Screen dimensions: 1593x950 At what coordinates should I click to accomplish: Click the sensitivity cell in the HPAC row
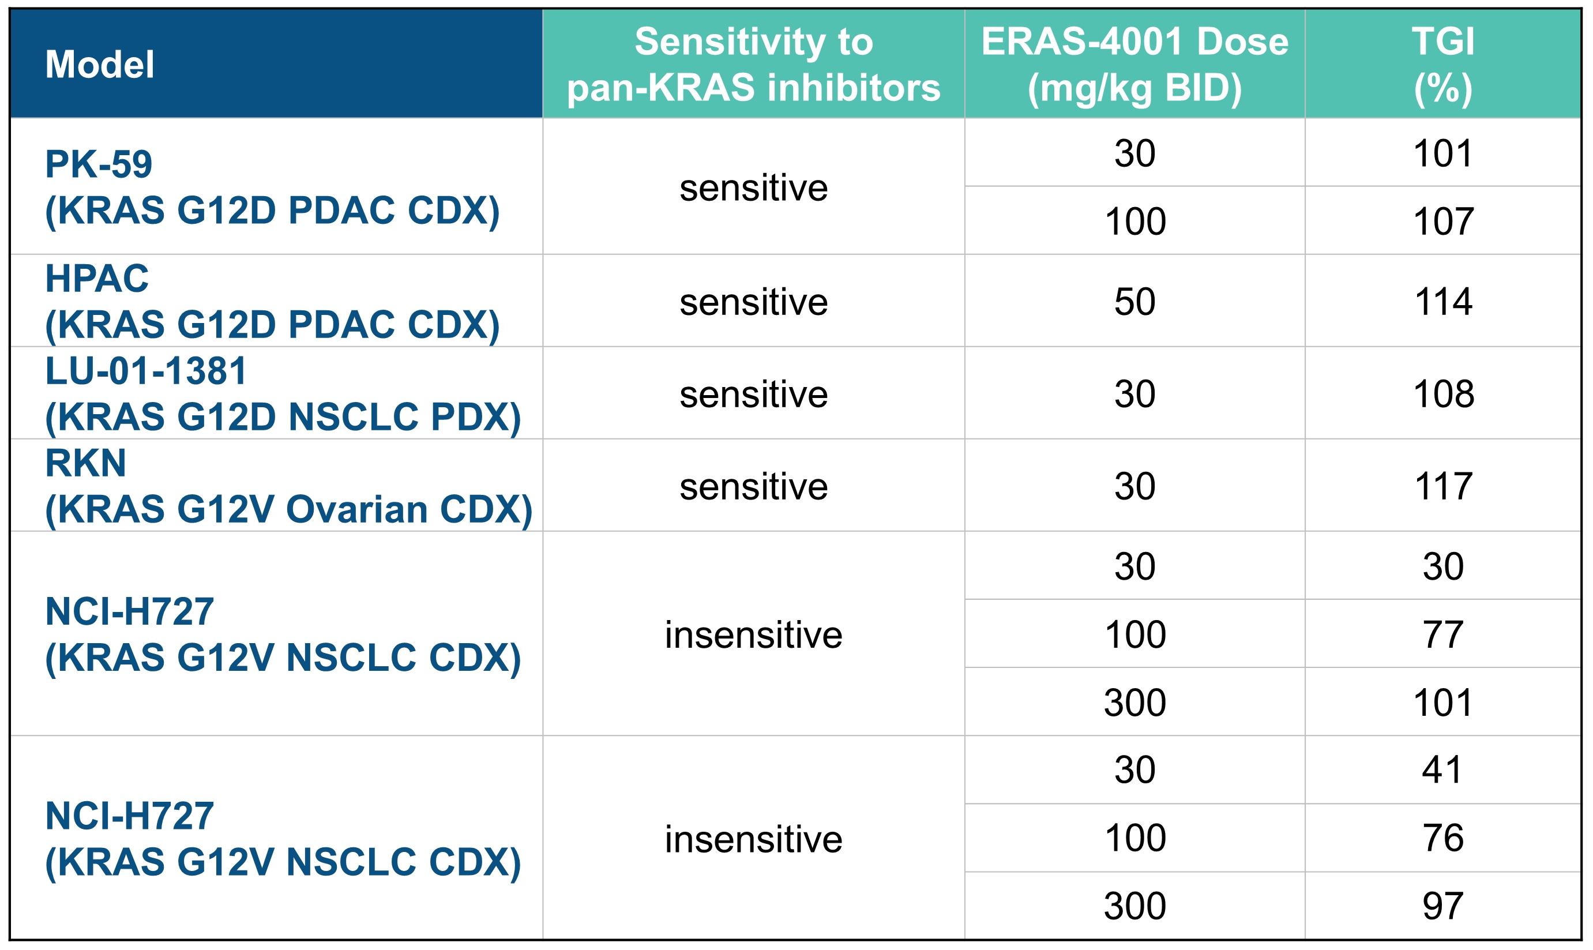[x=753, y=302]
